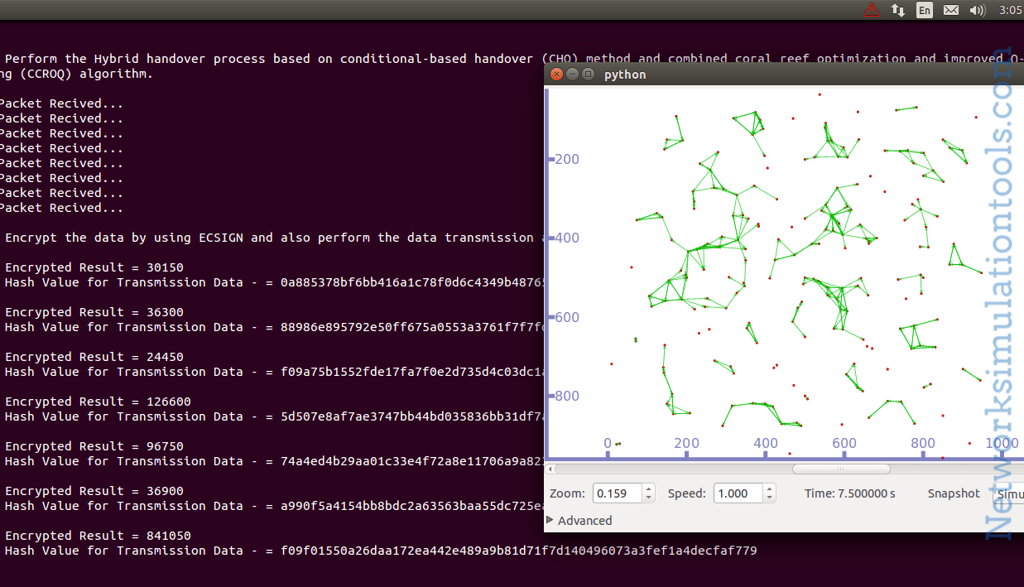Click the mail envelope icon in the top panel
This screenshot has height=587, width=1024.
tap(950, 10)
